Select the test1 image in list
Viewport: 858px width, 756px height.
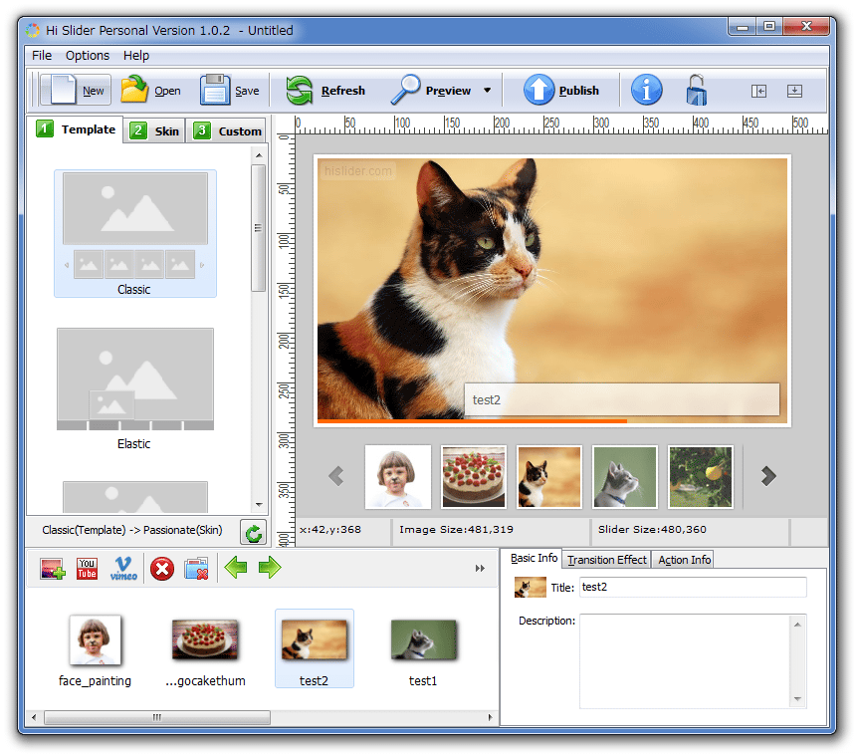pyautogui.click(x=424, y=649)
